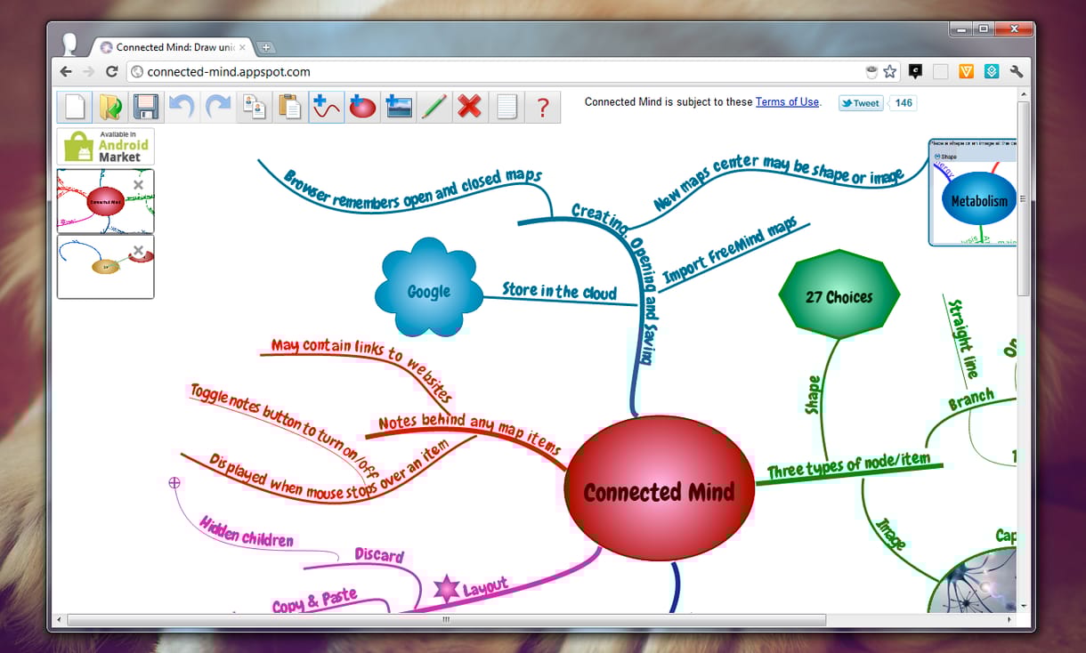Add a new red shape node
The image size is (1086, 653).
point(362,107)
